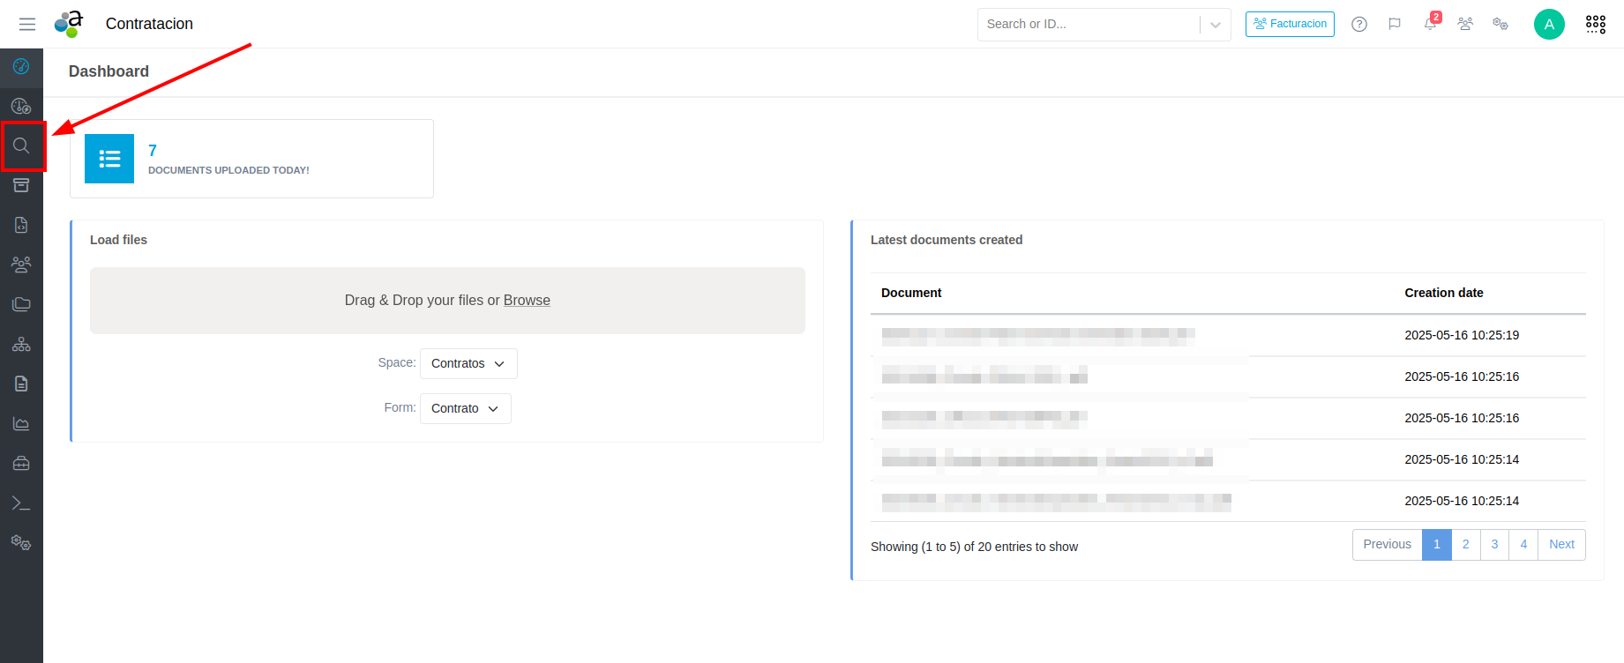Viewport: 1624px width, 663px height.
Task: Click the Search or ID input field
Action: point(1087,24)
